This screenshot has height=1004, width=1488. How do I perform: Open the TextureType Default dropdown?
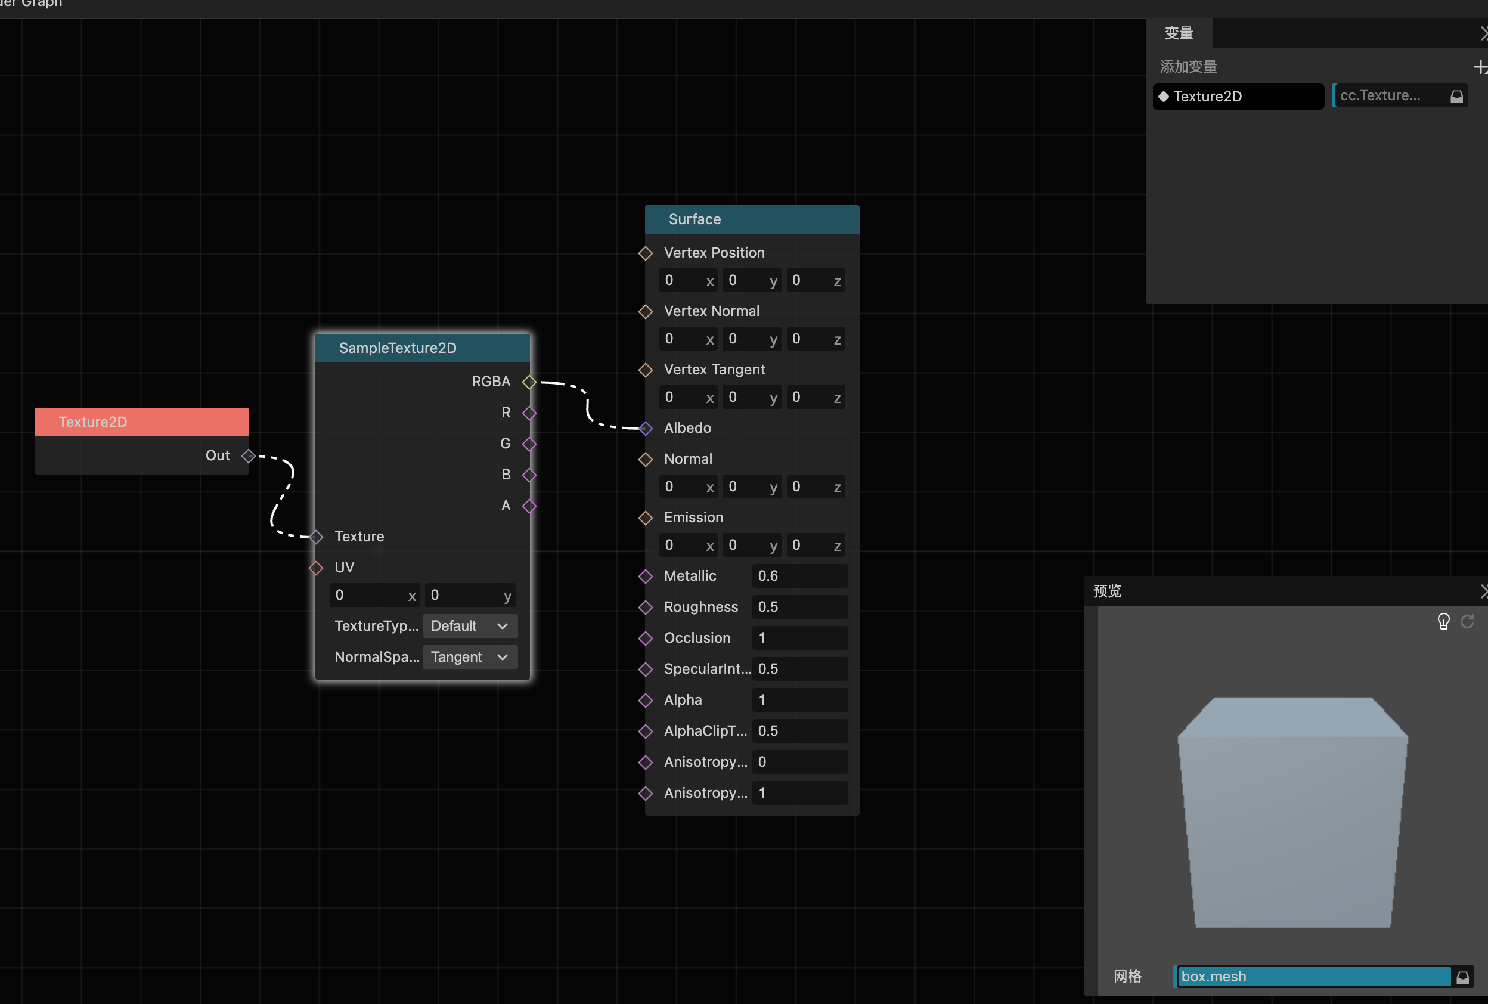click(x=469, y=626)
